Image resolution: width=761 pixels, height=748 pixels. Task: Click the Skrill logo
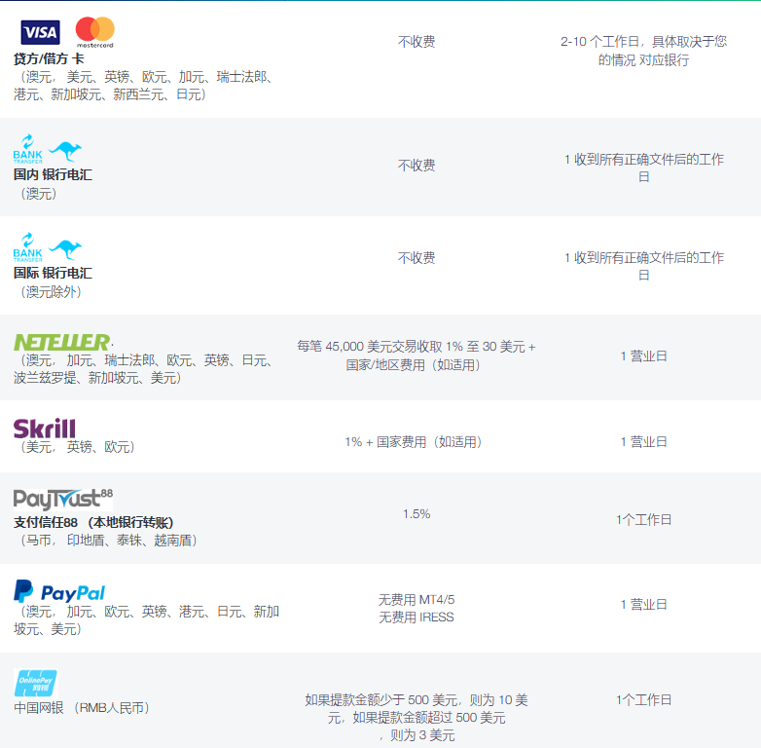(44, 429)
